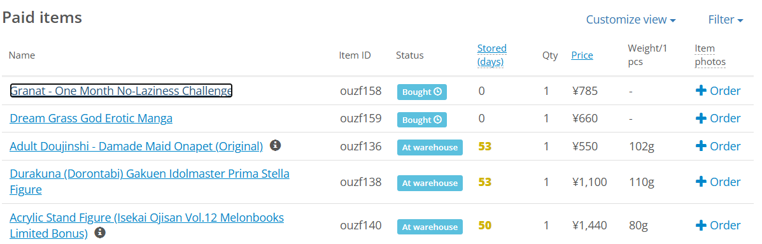The width and height of the screenshot is (762, 244).
Task: Open the Customize view dropdown
Action: pyautogui.click(x=631, y=20)
